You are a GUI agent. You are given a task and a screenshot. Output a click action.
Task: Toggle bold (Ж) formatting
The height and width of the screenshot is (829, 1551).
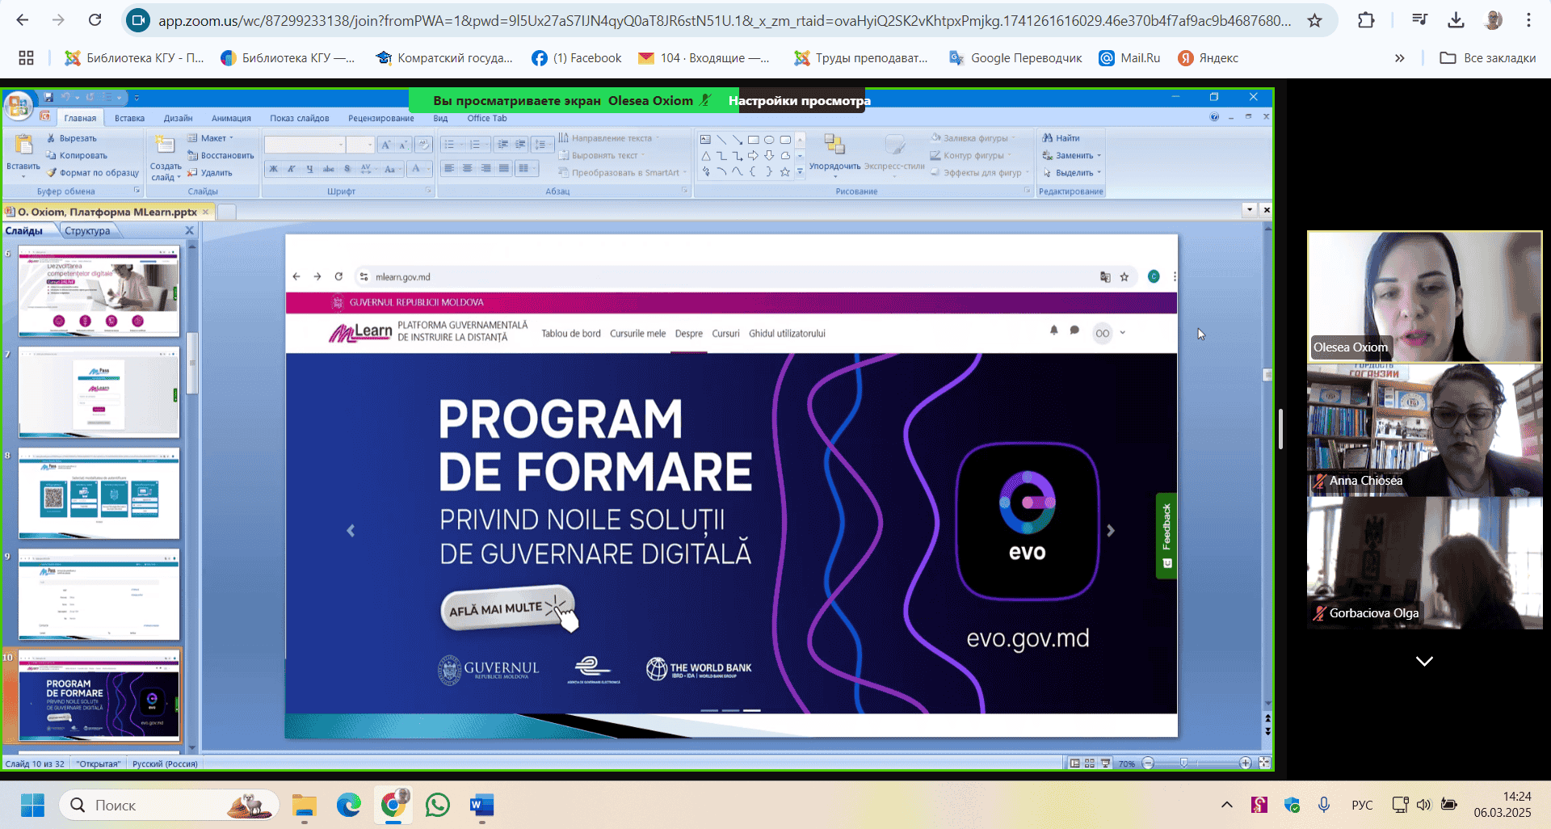tap(273, 169)
